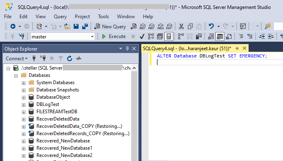Click the Disconnect icon in Object Explorer
The width and height of the screenshot is (283, 161).
tap(43, 58)
